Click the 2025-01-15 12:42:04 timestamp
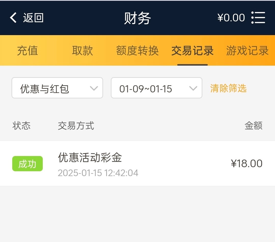 (x=98, y=173)
